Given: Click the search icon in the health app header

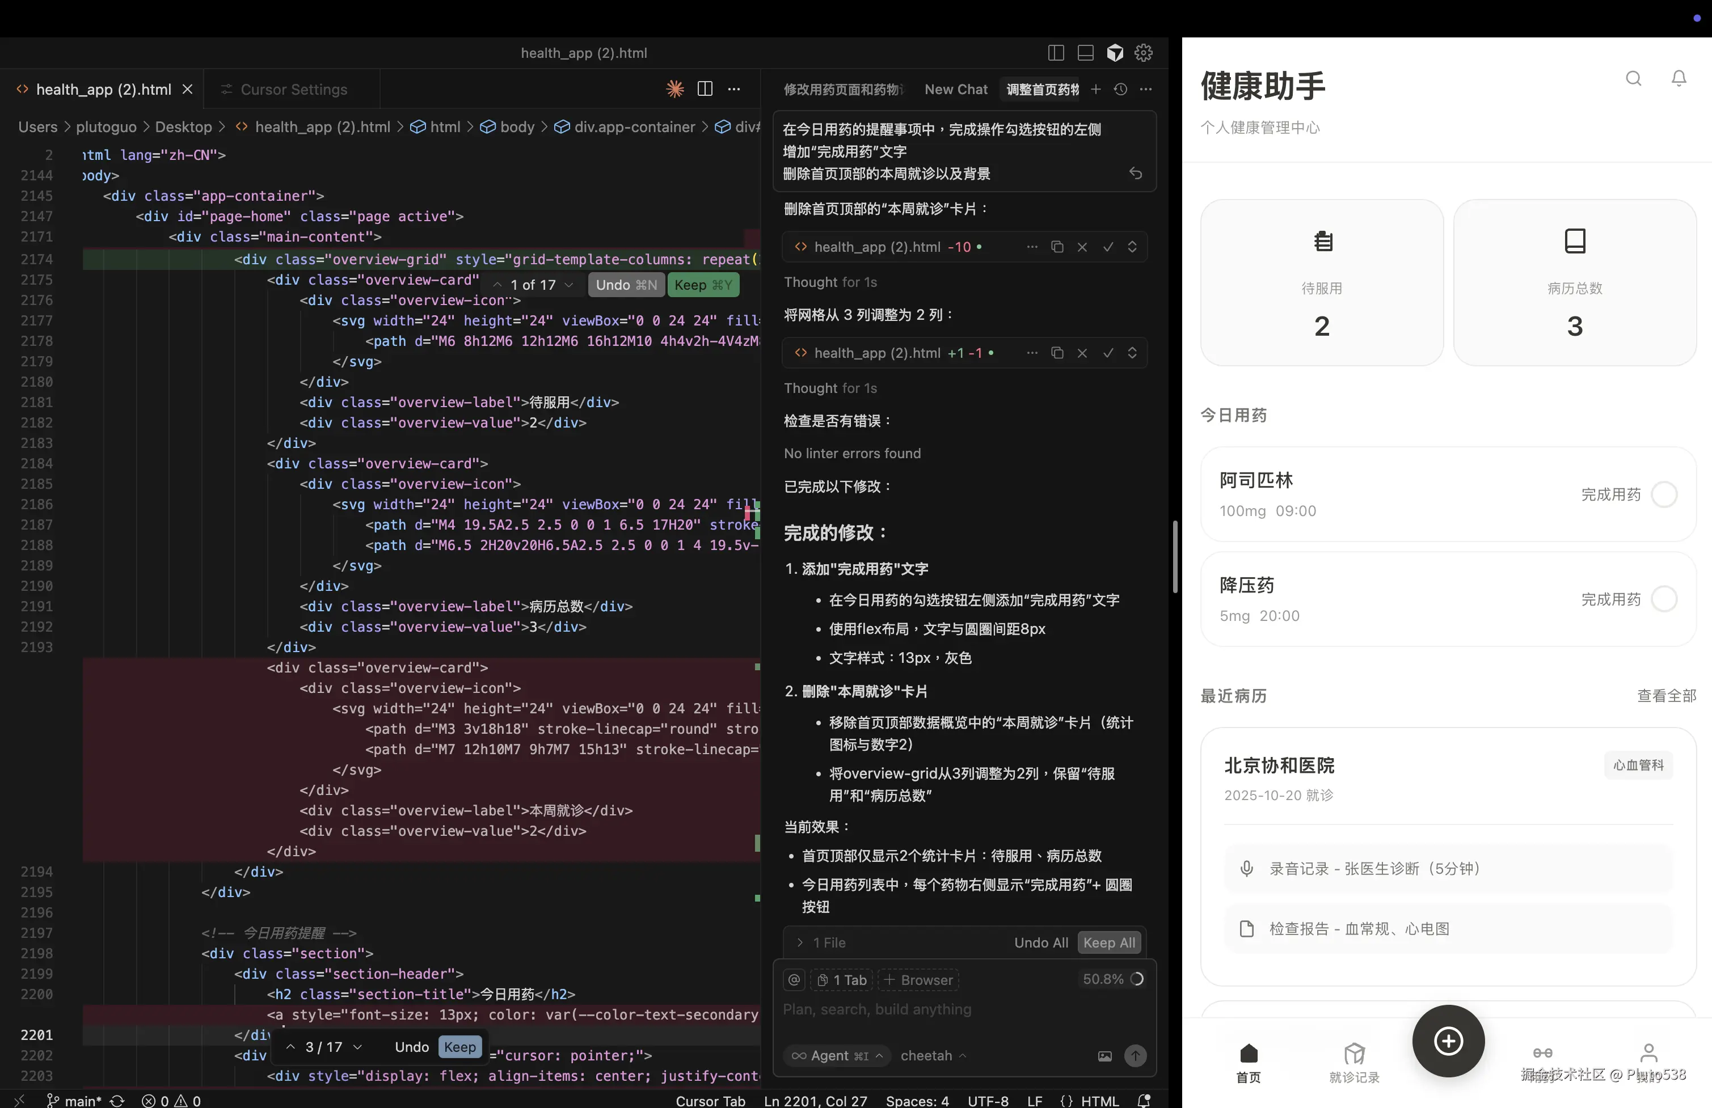Looking at the screenshot, I should tap(1634, 79).
